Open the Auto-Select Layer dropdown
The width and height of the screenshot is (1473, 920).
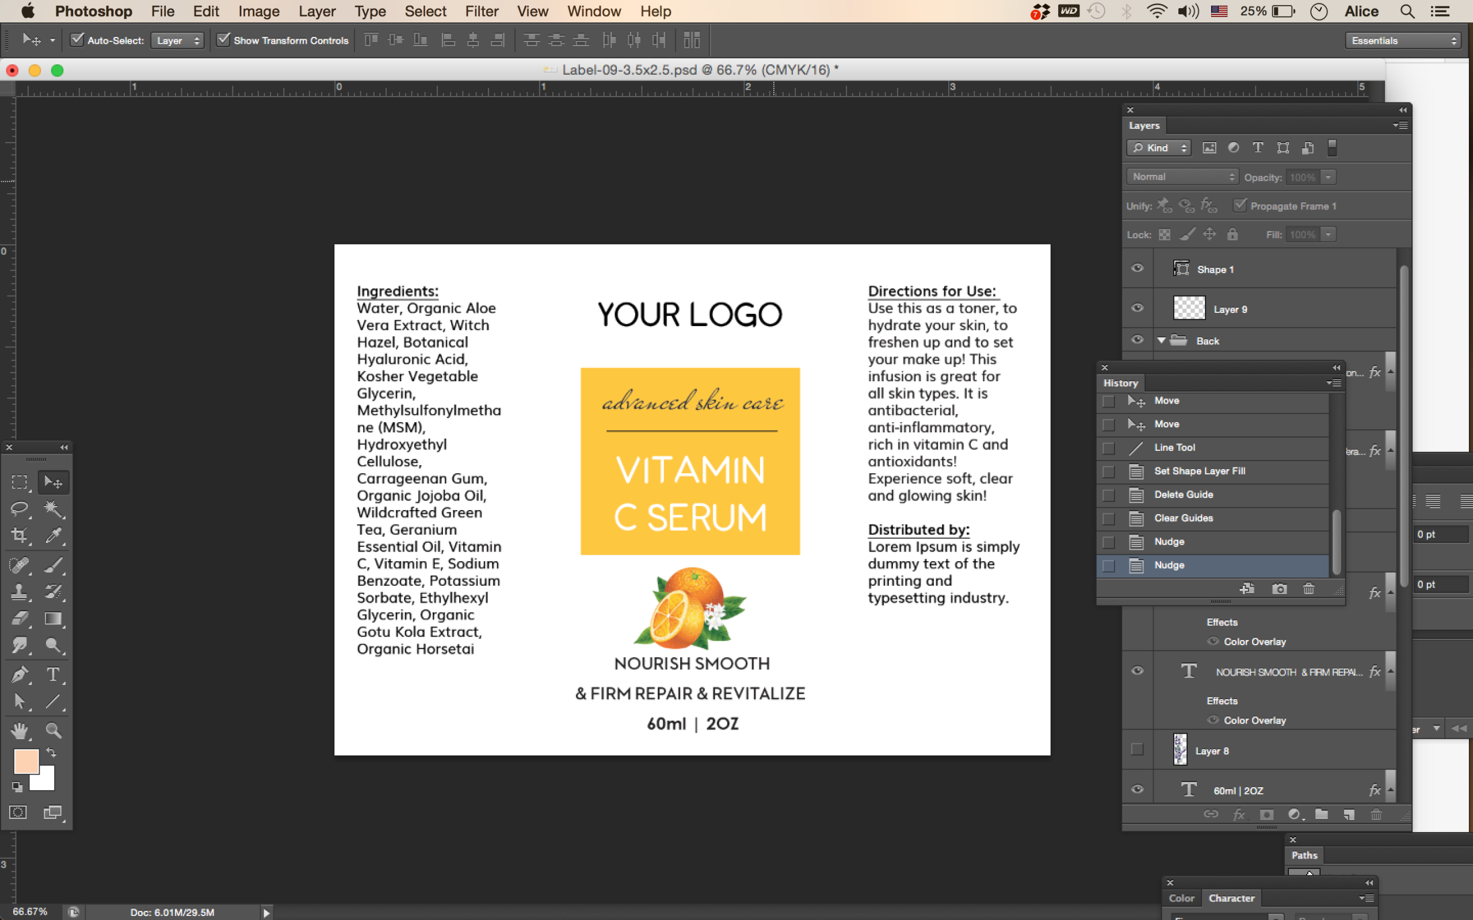177,40
